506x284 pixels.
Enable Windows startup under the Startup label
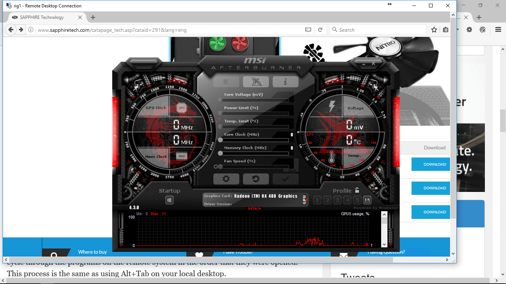pos(169,200)
